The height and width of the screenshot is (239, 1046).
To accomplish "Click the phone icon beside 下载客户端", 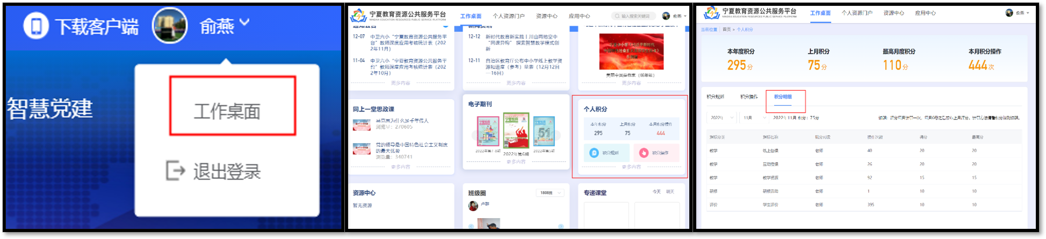I will click(36, 26).
